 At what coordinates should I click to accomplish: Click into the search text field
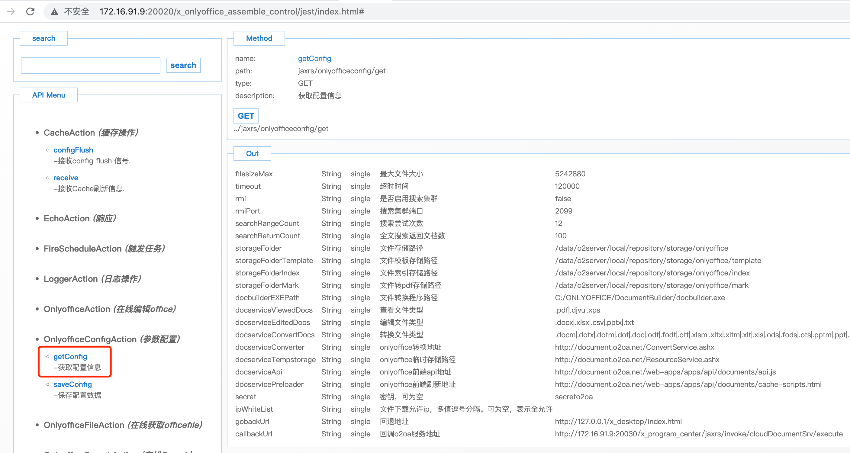point(90,65)
